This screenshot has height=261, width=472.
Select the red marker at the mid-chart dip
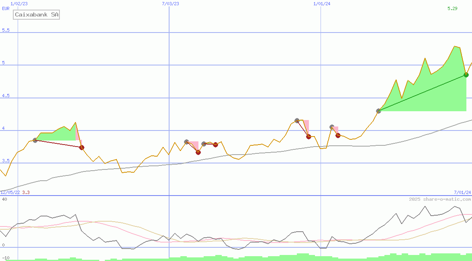tap(197, 152)
